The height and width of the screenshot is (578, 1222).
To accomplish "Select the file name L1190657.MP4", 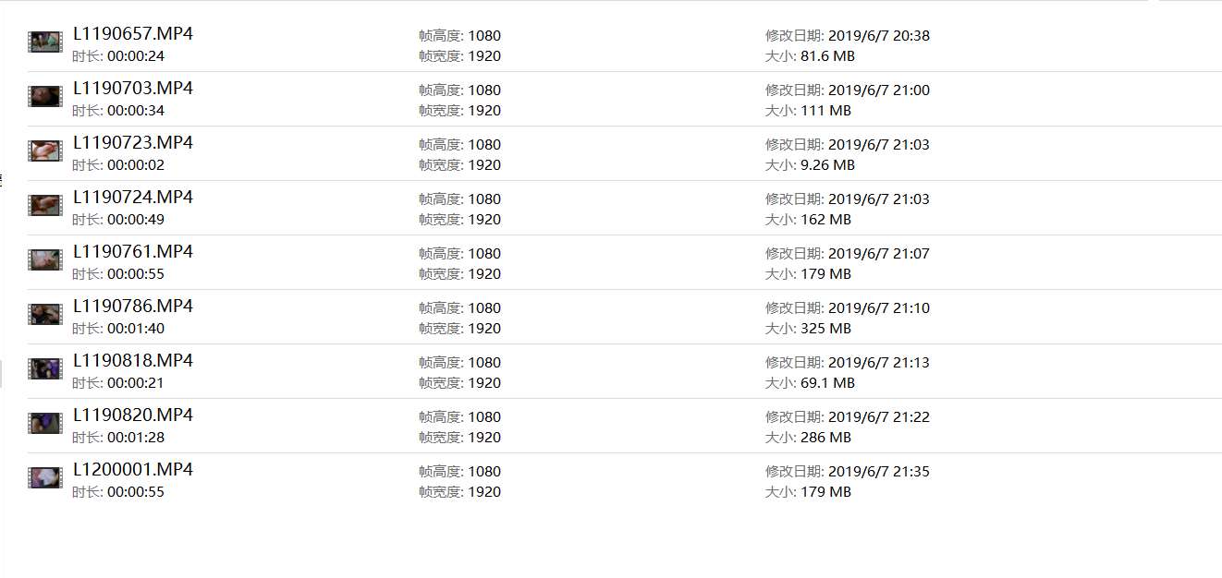I will [133, 34].
